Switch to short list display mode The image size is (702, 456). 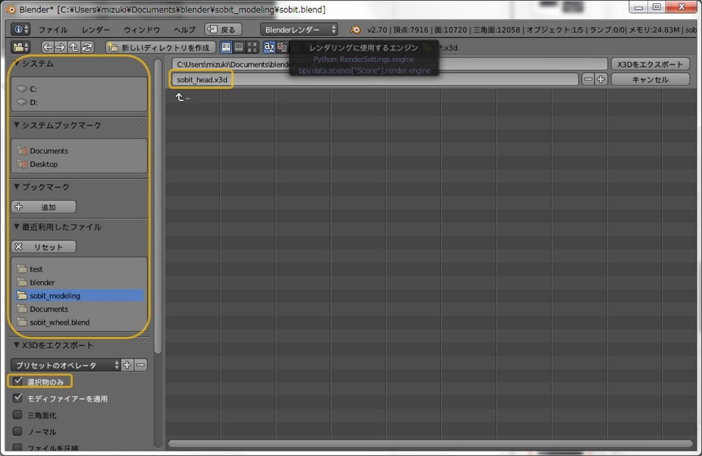coord(226,47)
